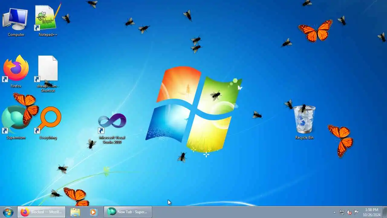Launch Windows Media Player from taskbar
387x218 pixels.
tap(93, 212)
